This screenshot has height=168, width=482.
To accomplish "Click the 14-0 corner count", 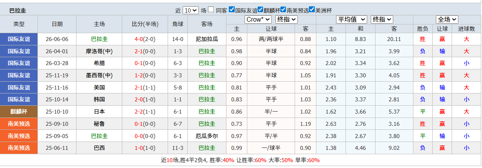I will pos(178,39).
